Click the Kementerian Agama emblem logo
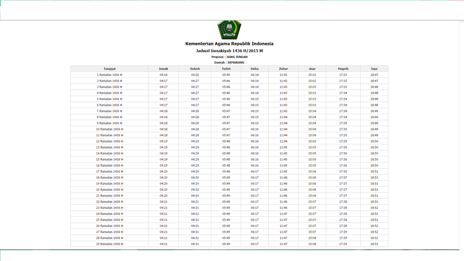The image size is (464, 261). pos(229,30)
